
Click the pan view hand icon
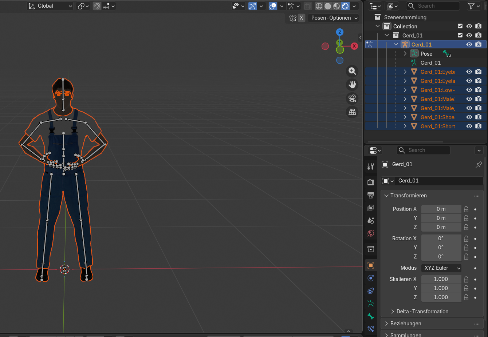pos(352,85)
